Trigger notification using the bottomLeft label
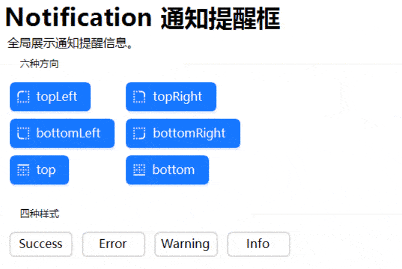 pyautogui.click(x=68, y=133)
